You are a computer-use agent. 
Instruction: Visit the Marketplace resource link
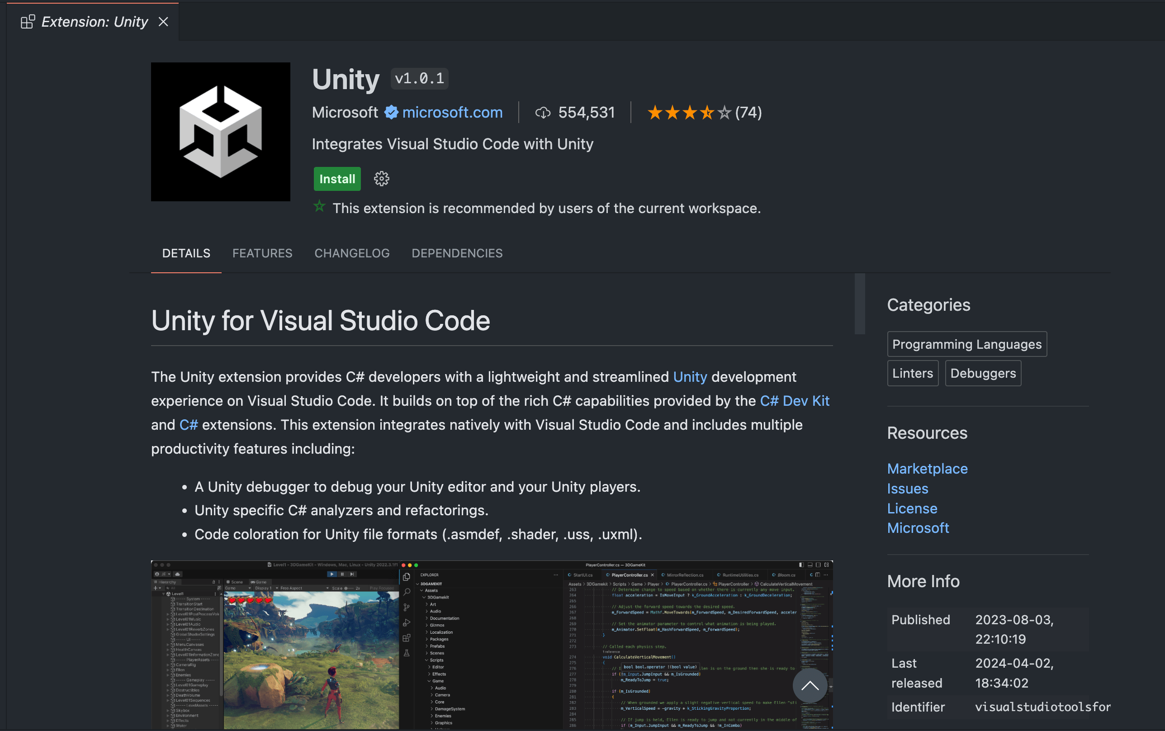tap(927, 468)
